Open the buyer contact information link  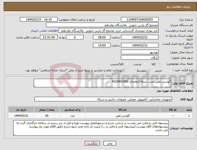[x=44, y=31]
